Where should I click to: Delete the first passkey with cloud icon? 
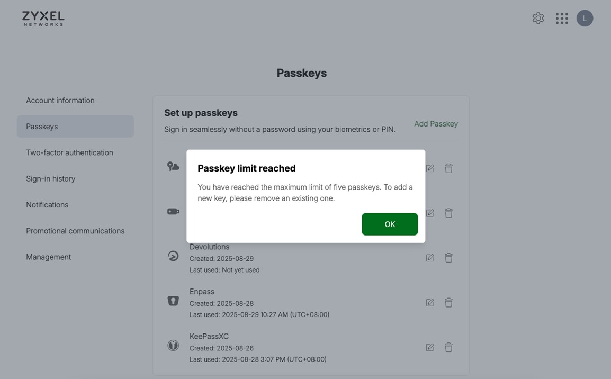[x=448, y=168]
